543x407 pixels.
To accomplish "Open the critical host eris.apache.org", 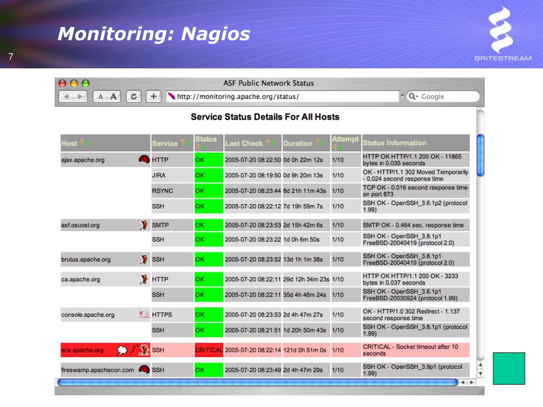I will [82, 350].
